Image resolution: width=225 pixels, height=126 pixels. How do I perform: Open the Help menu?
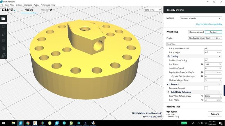pyautogui.click(x=53, y=5)
